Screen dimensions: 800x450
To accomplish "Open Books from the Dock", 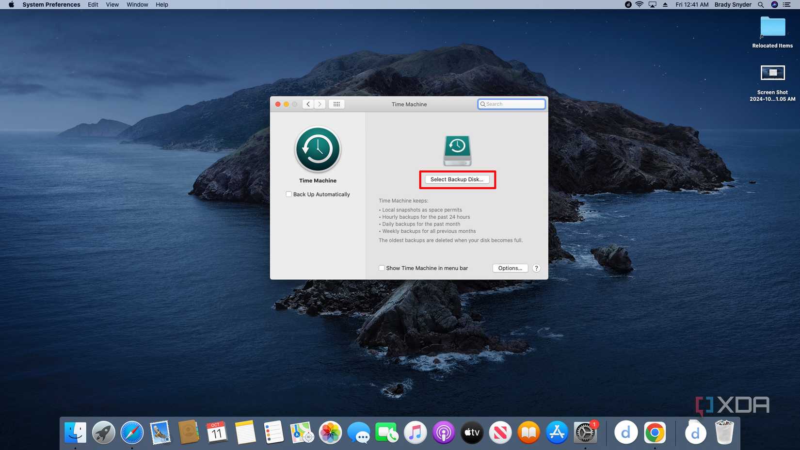I will point(528,433).
